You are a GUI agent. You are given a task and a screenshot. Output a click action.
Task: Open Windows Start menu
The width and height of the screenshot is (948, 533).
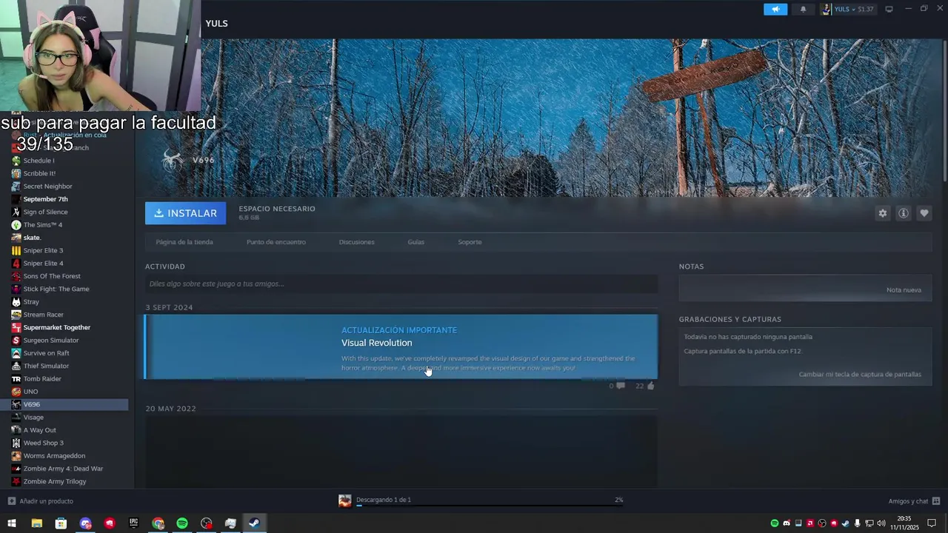(x=12, y=523)
